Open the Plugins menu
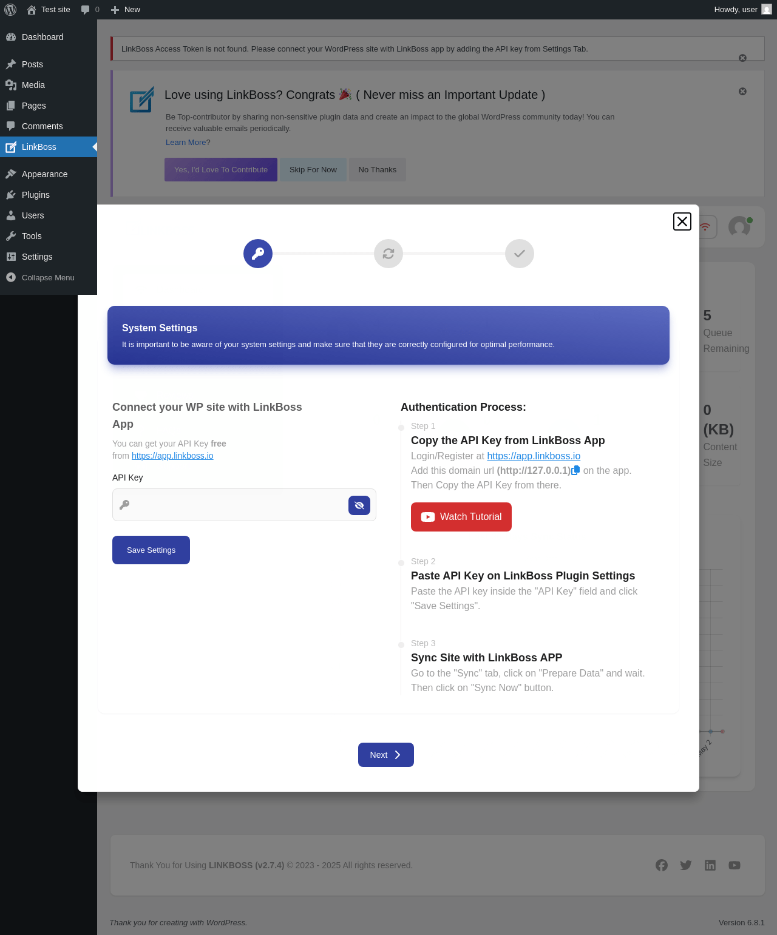The height and width of the screenshot is (935, 777). (49, 195)
